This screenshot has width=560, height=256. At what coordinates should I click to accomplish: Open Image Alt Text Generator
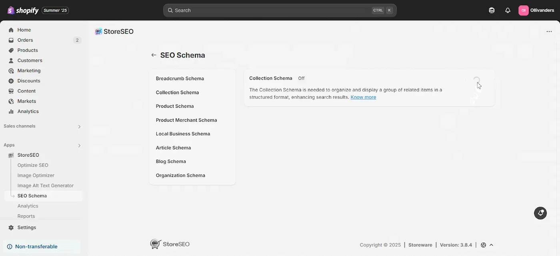pyautogui.click(x=46, y=186)
